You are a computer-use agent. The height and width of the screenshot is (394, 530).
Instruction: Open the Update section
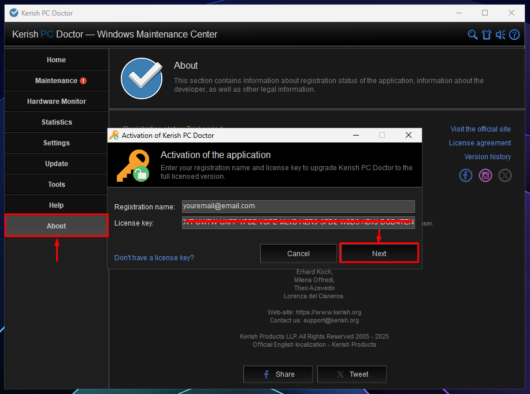pyautogui.click(x=57, y=164)
